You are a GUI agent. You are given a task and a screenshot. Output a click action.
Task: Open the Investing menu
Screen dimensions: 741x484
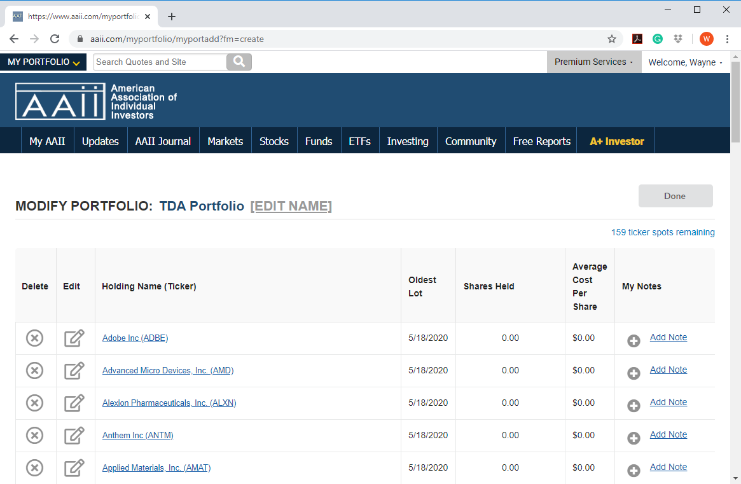tap(408, 141)
